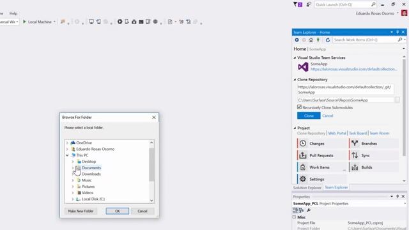Screen dimensions: 409x230
Task: Collapse the Visual Studio Team Services section
Action: click(x=295, y=58)
